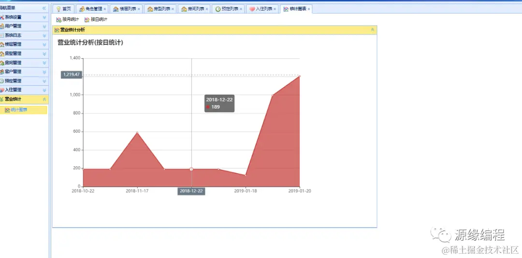Click the 系统日志 log icon in sidebar
Viewport: 522px width, 258px height.
tap(2, 35)
